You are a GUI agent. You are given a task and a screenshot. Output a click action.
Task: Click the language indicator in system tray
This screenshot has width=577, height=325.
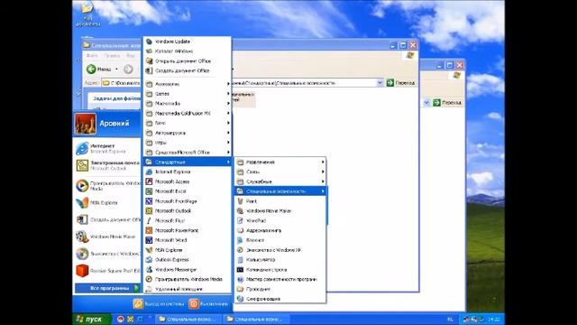click(450, 320)
